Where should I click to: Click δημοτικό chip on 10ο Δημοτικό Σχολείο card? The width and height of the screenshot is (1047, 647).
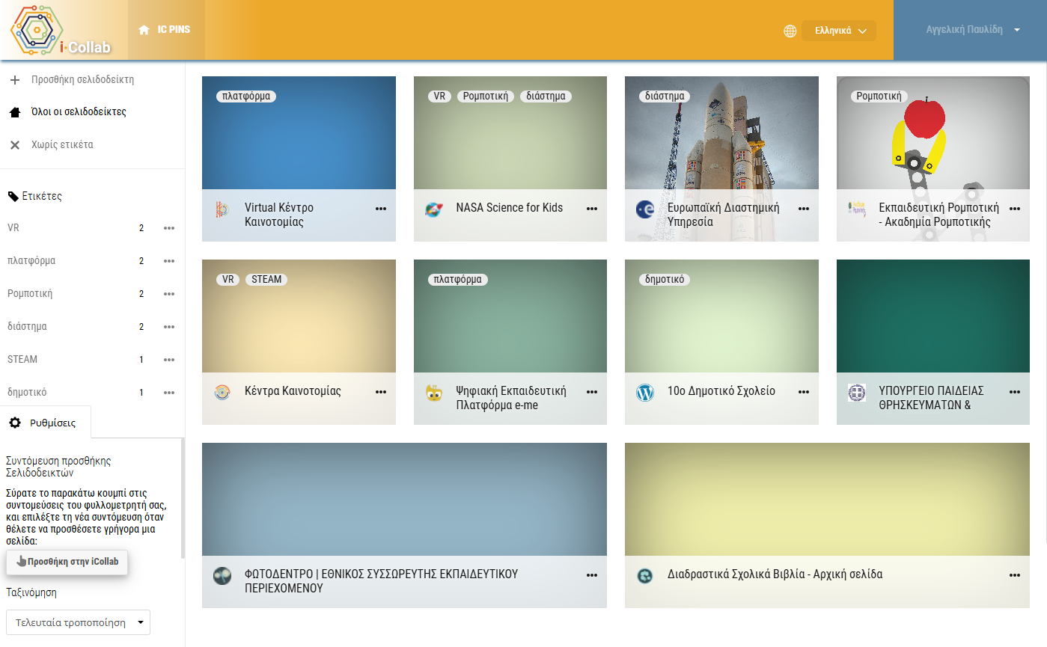(x=665, y=280)
